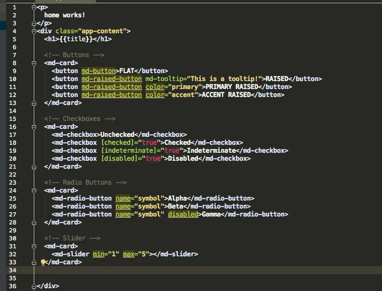Collapse the app-content div fold on line 4
This screenshot has width=382, height=291.
[34, 31]
